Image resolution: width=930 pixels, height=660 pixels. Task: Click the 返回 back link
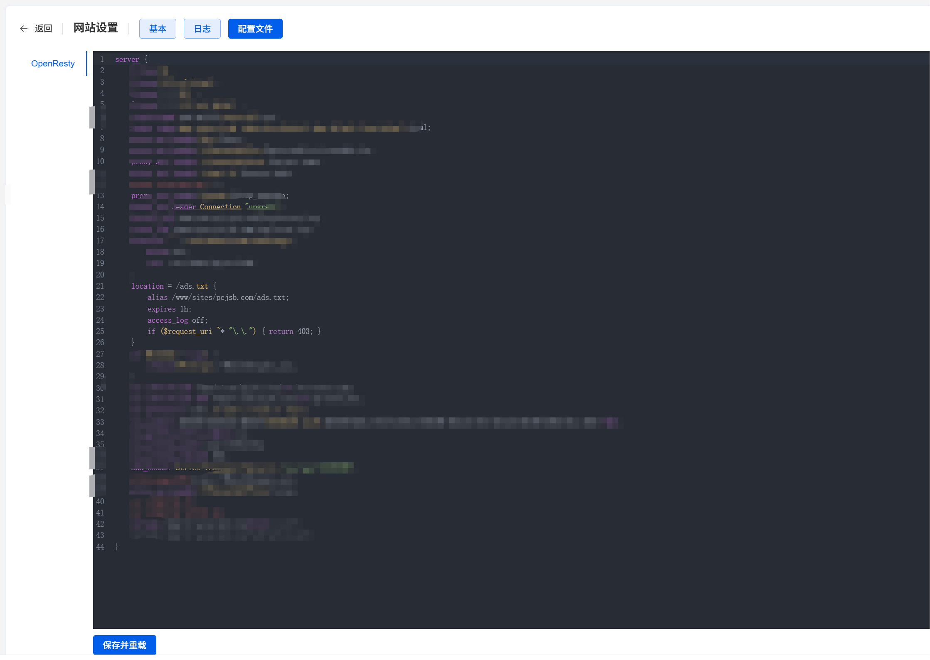(44, 29)
